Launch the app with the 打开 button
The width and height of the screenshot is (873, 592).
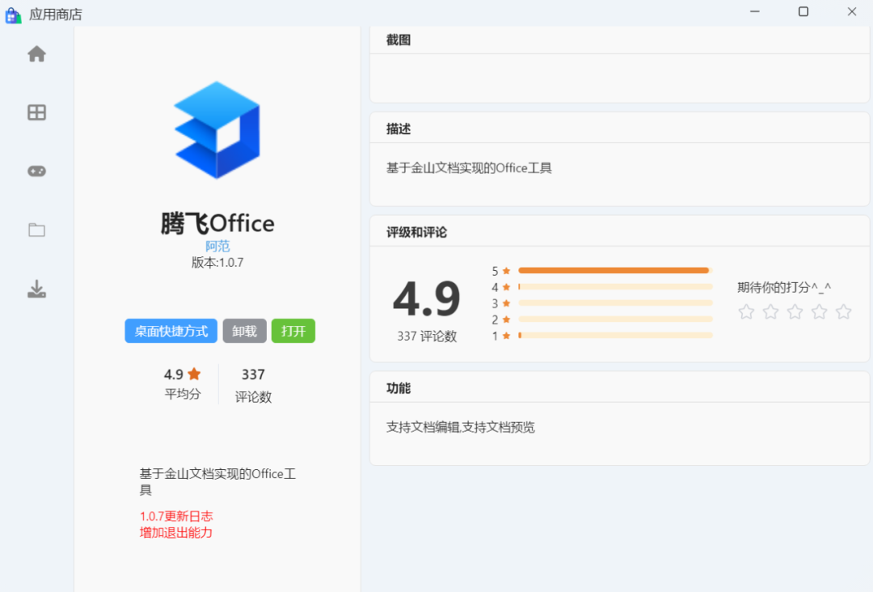point(293,331)
